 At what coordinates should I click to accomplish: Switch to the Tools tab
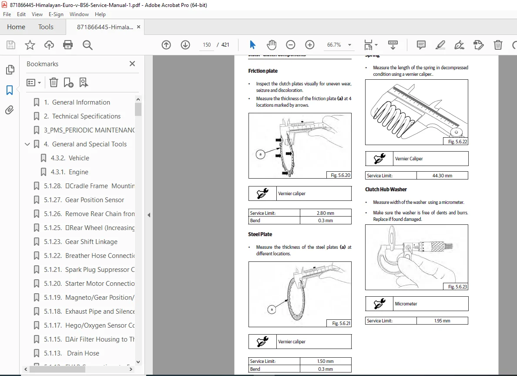point(46,27)
